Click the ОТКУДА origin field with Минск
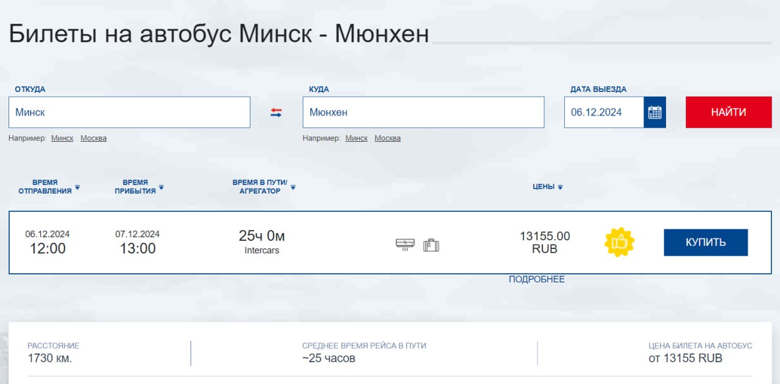 tap(129, 113)
